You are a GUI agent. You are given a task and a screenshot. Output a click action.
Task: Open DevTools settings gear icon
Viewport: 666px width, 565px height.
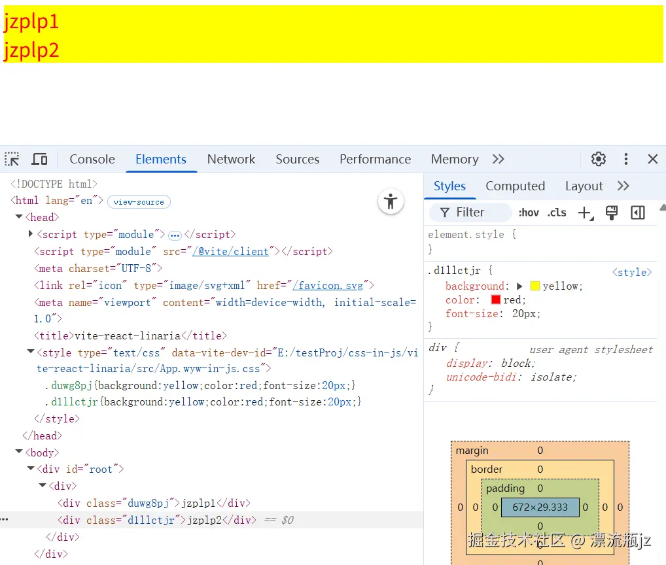tap(598, 159)
